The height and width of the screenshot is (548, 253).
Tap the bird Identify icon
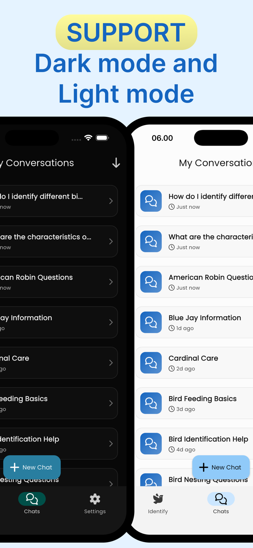click(x=158, y=499)
